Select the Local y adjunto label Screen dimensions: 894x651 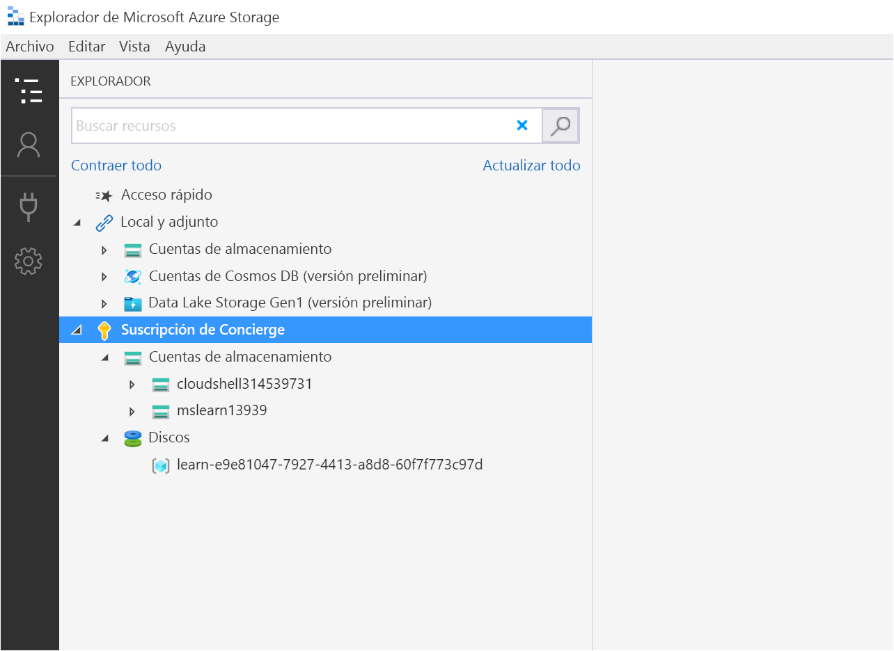[x=169, y=223]
